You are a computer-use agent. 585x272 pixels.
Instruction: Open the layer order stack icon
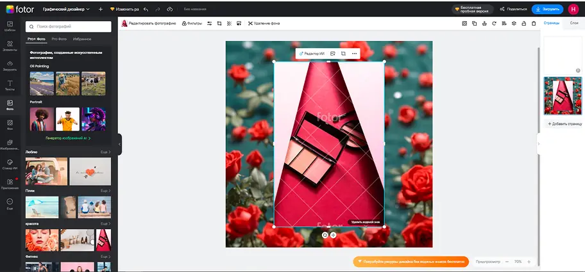[514, 24]
